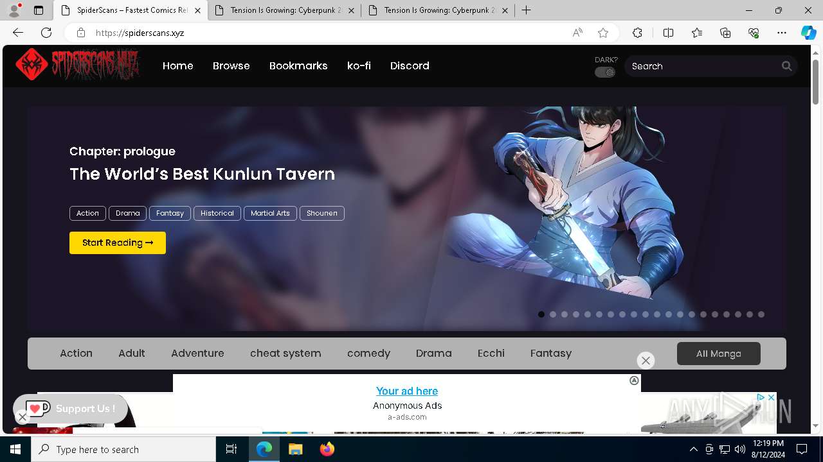Open a new tab

coord(527,10)
